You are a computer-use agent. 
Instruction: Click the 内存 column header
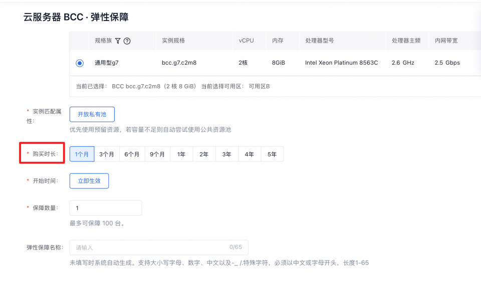[x=278, y=41]
